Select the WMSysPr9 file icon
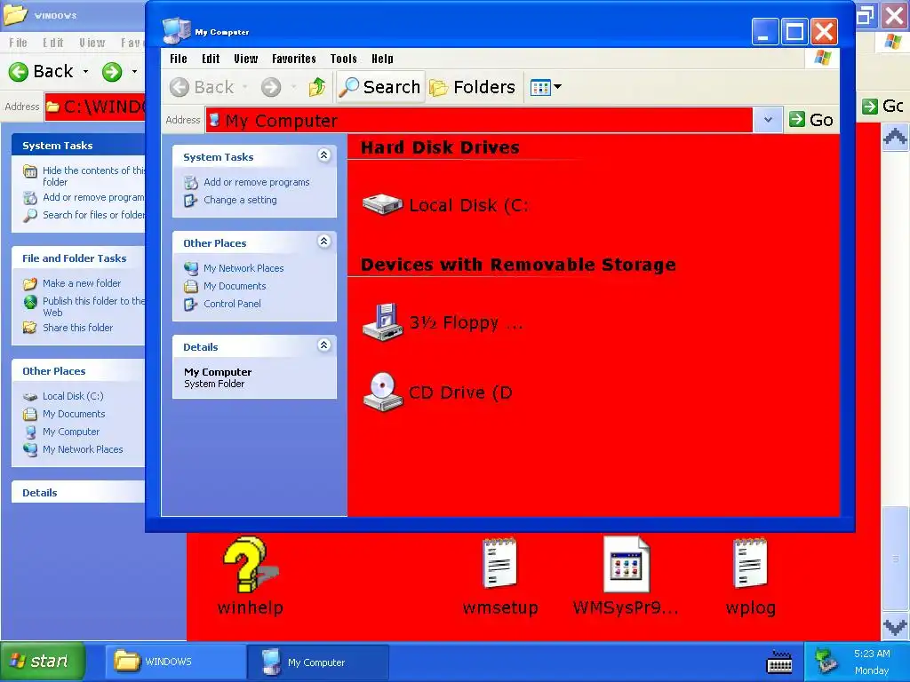 click(627, 564)
